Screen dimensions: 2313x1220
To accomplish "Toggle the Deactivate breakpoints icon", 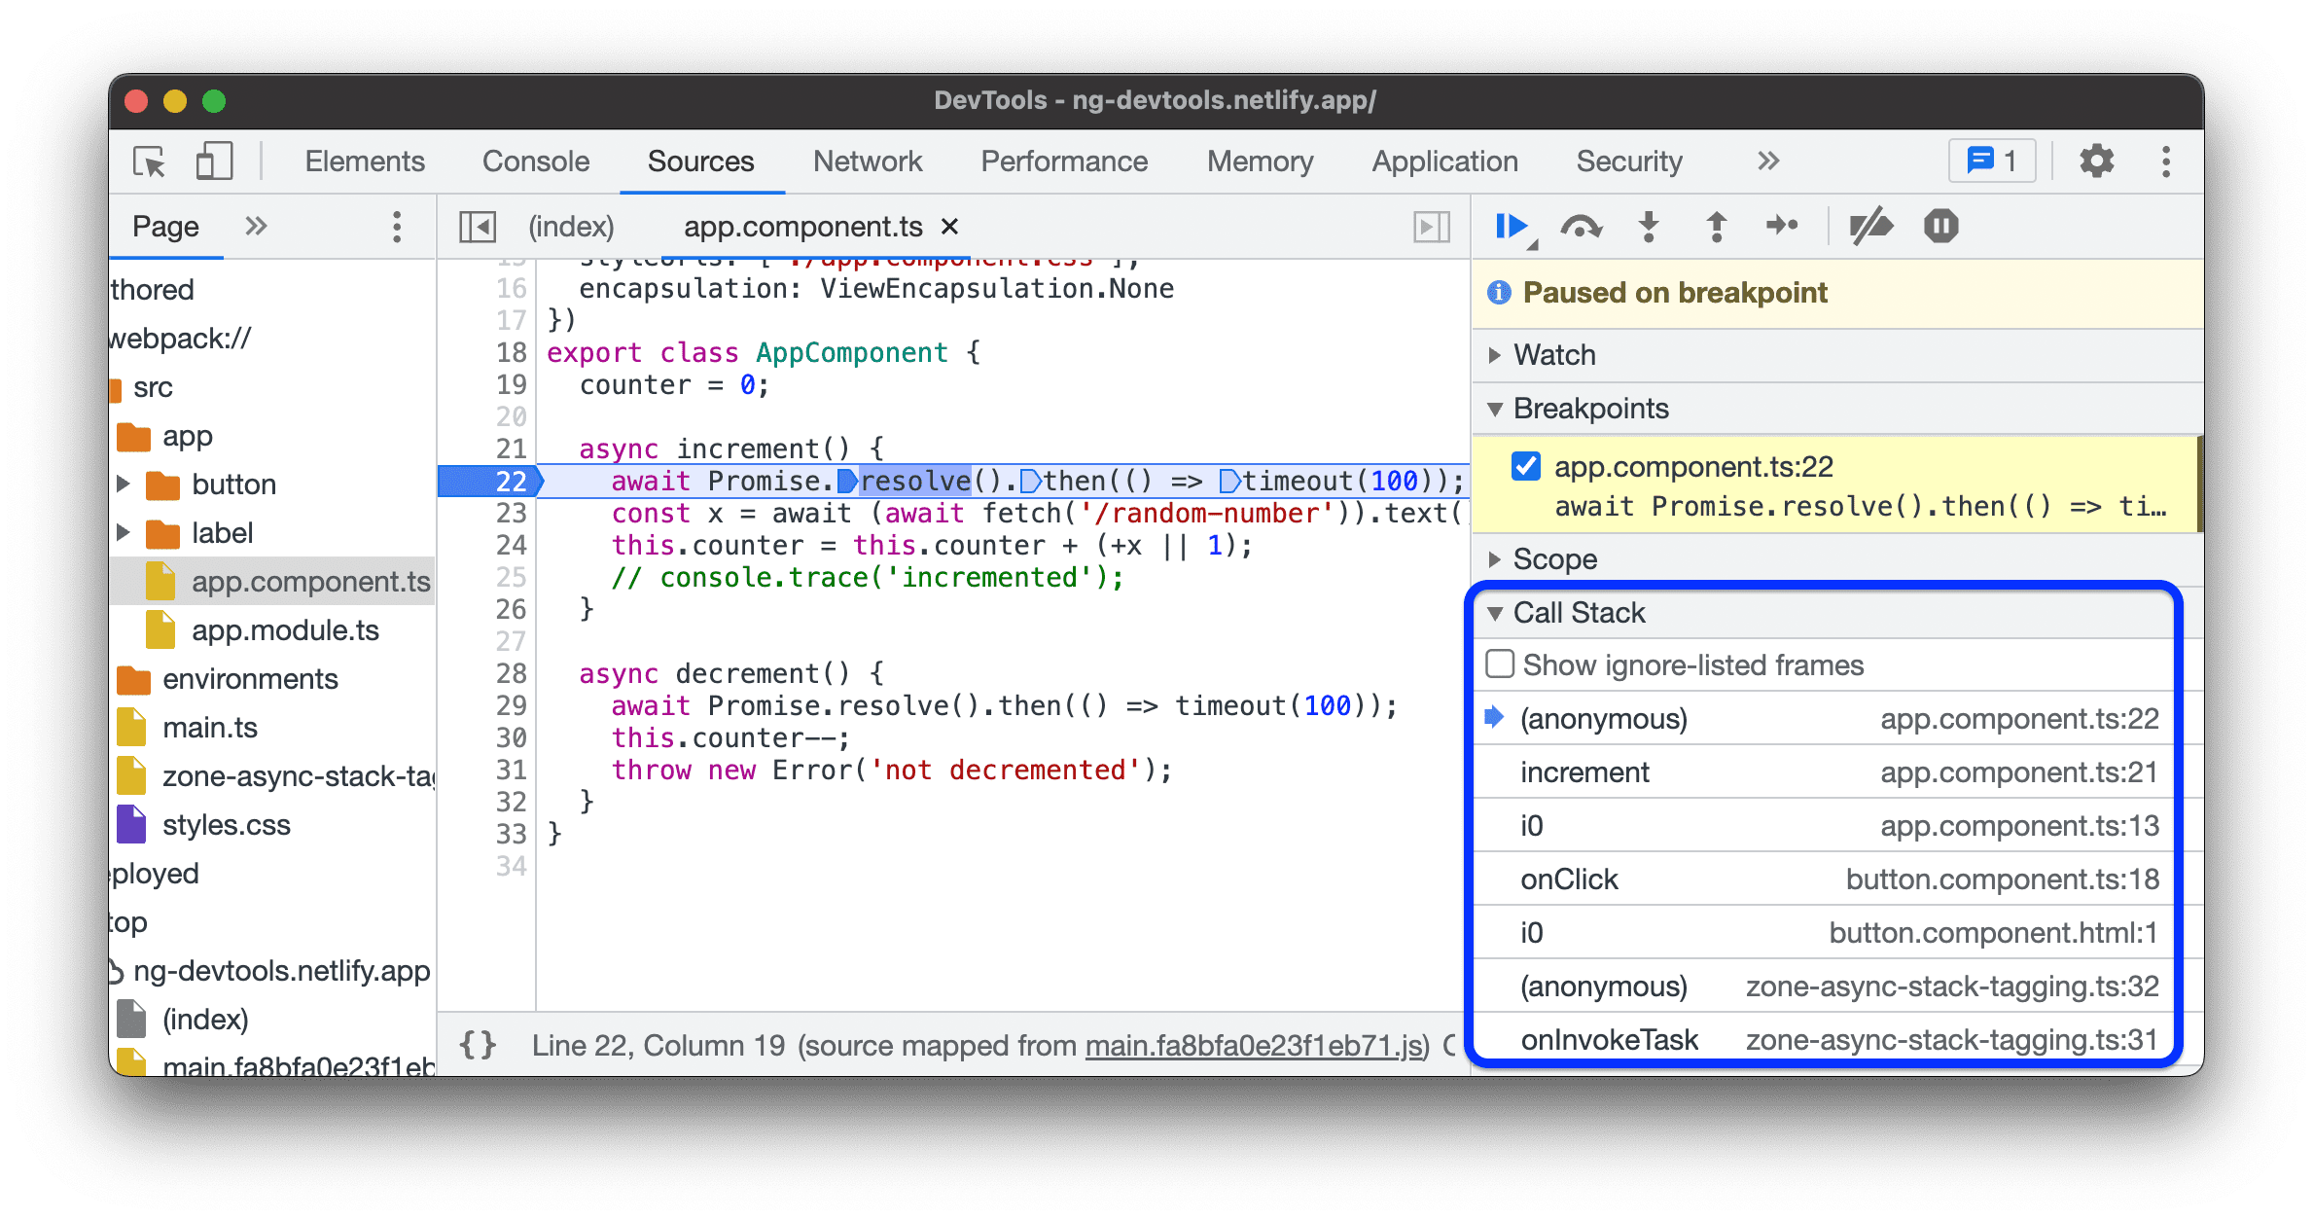I will (1868, 228).
